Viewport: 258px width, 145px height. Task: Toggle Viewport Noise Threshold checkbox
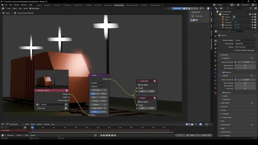(235, 62)
